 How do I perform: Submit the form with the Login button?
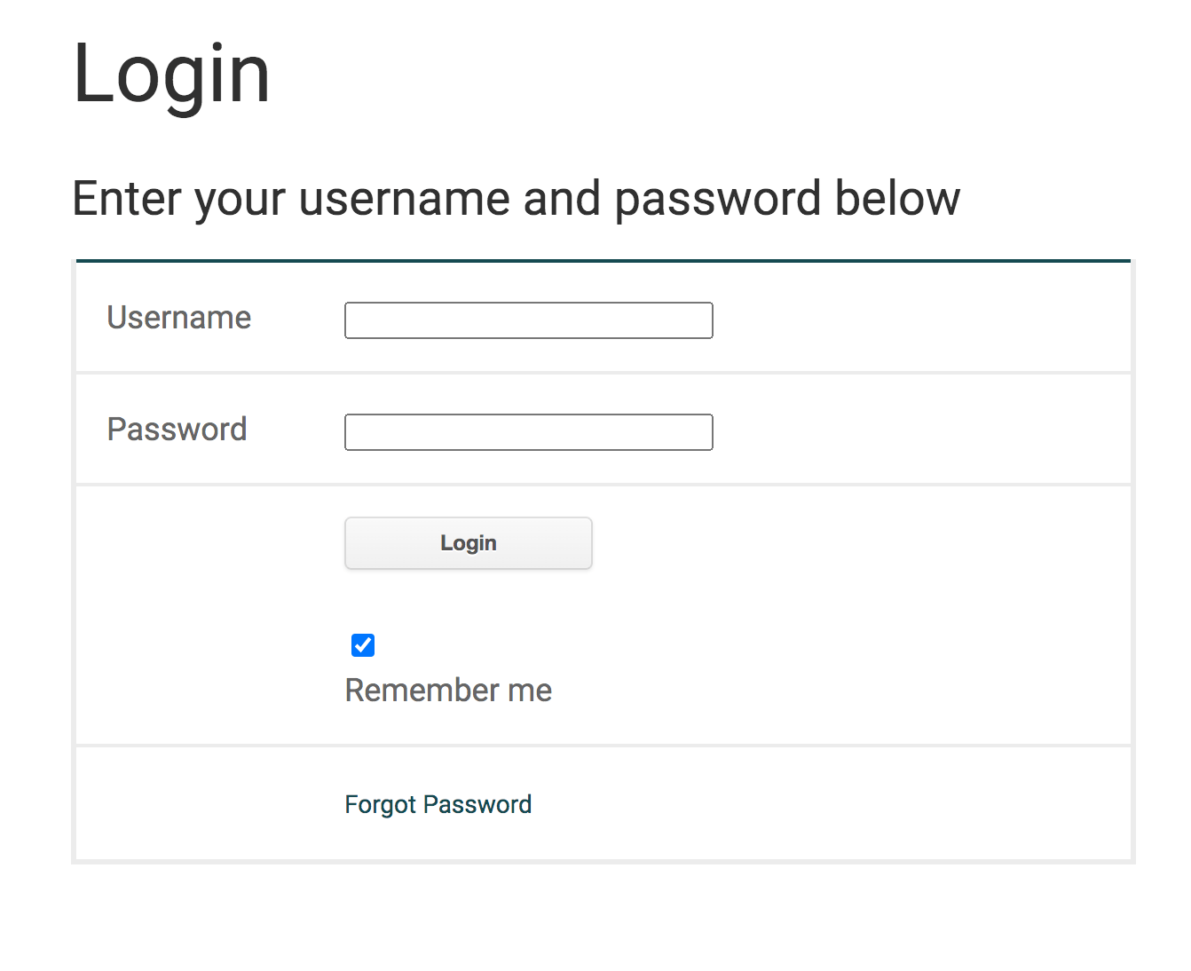(468, 543)
